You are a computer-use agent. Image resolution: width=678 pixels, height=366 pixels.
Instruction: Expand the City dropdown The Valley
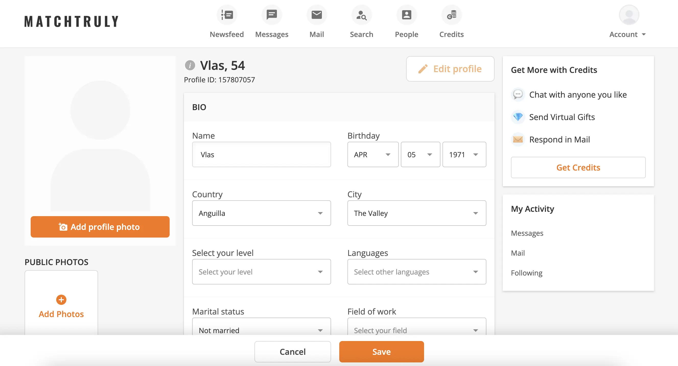[x=417, y=213]
